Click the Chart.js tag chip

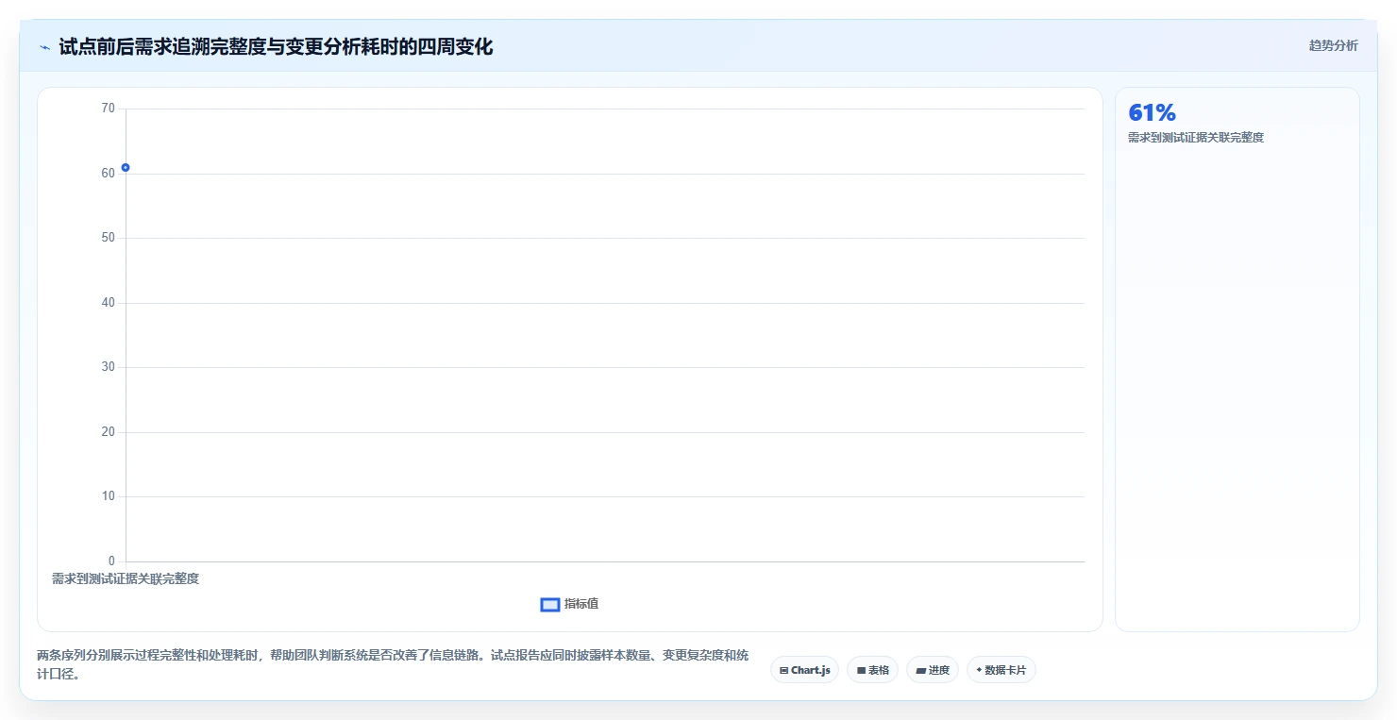coord(804,670)
